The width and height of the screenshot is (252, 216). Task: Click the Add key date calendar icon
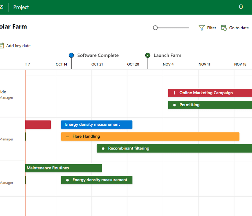tap(2, 46)
